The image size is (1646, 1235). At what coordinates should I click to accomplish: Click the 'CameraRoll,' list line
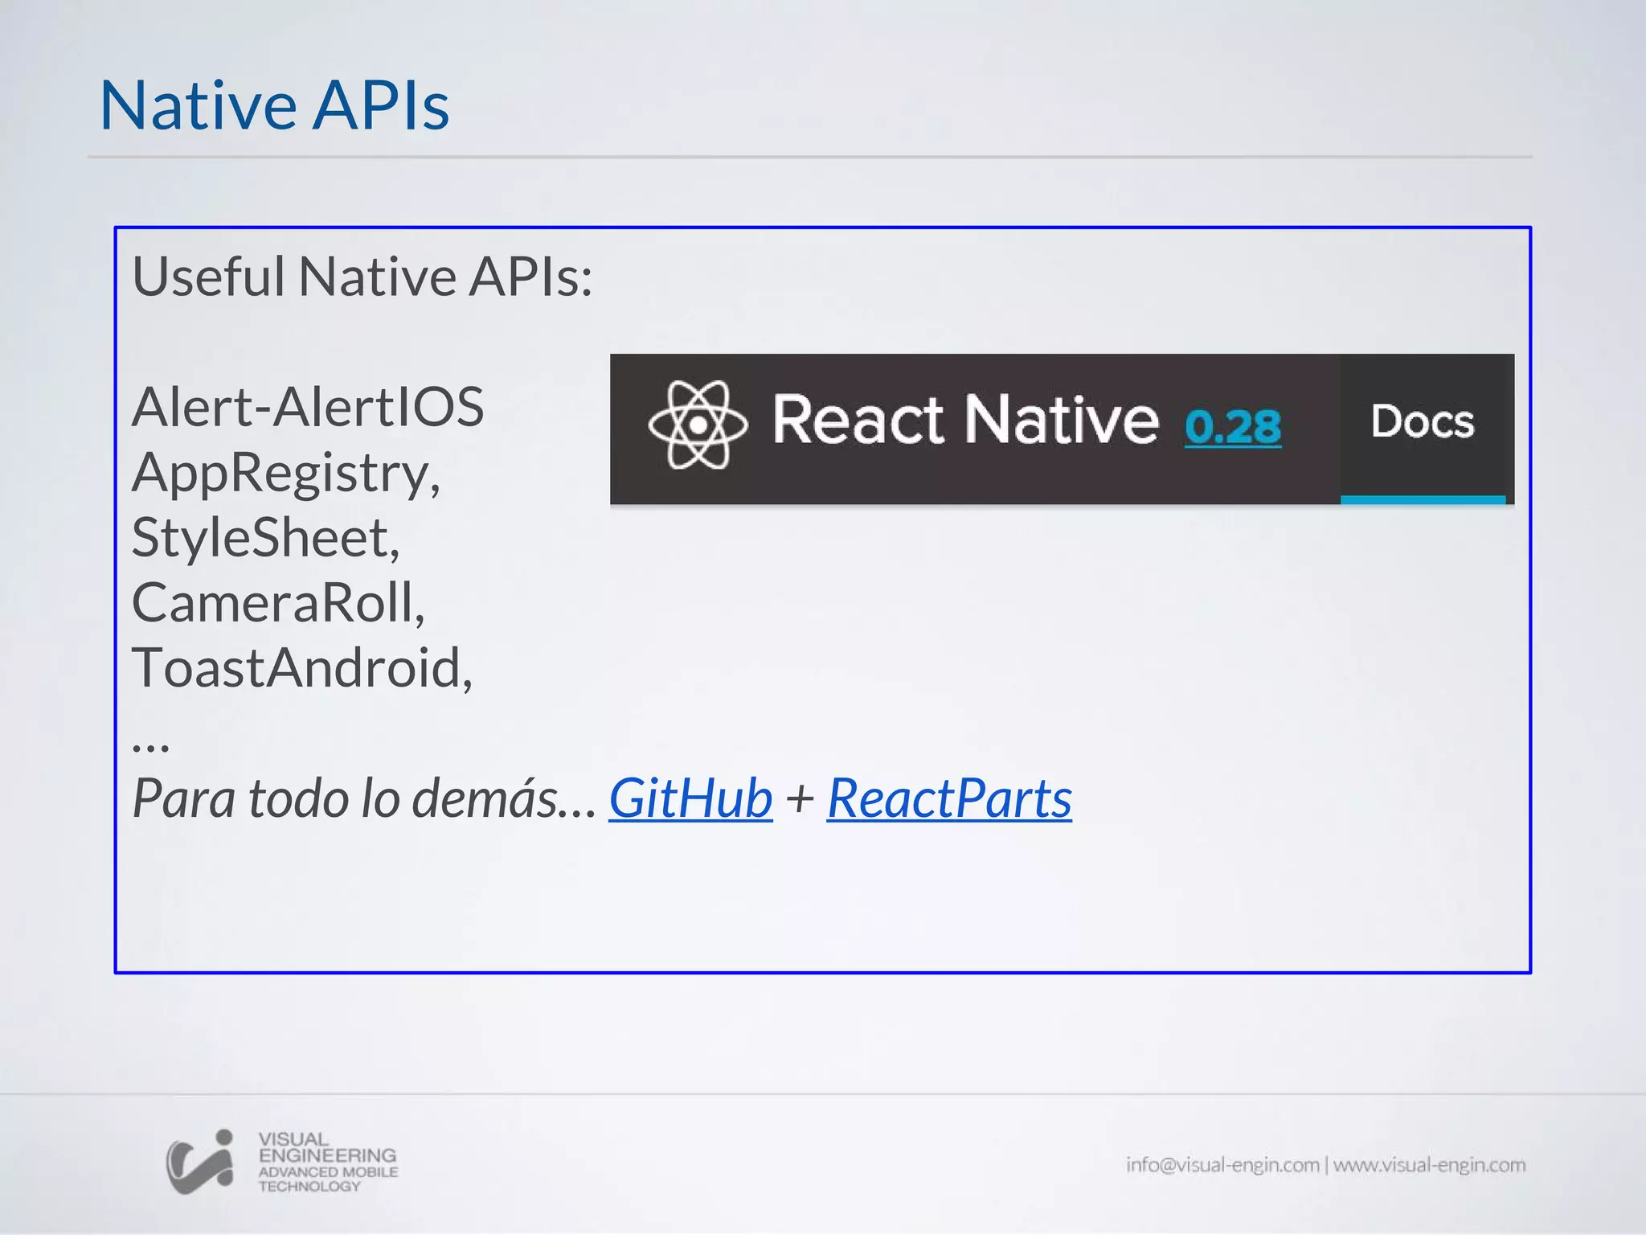coord(278,602)
